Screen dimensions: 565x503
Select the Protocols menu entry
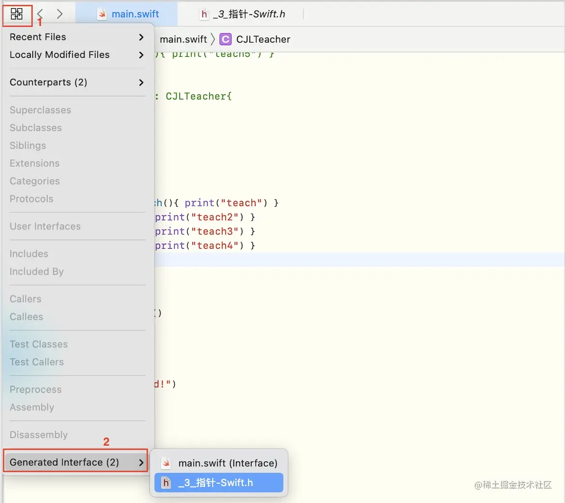click(31, 199)
